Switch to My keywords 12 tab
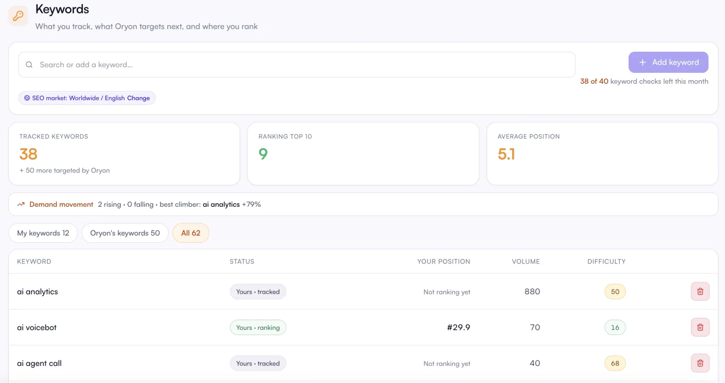725x383 pixels. pos(43,233)
